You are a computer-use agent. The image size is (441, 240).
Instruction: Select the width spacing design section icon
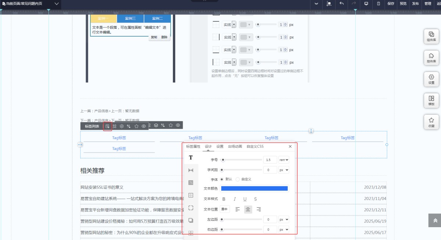[x=191, y=170]
